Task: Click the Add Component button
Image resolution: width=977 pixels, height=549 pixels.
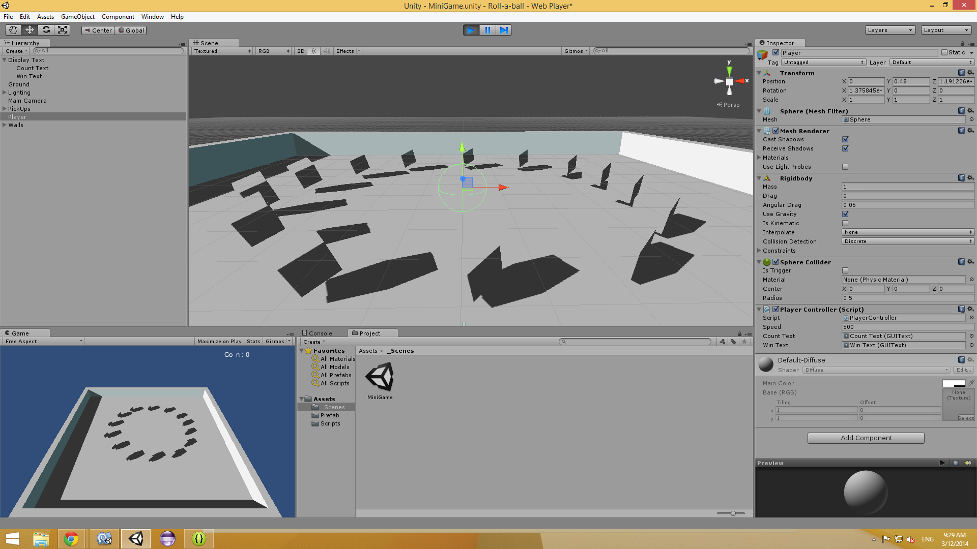Action: [866, 438]
